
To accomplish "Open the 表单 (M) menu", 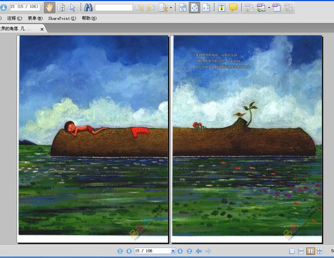I will point(35,18).
